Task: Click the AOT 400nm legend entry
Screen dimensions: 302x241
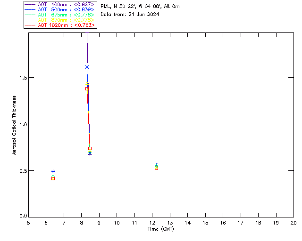Action: click(x=60, y=4)
